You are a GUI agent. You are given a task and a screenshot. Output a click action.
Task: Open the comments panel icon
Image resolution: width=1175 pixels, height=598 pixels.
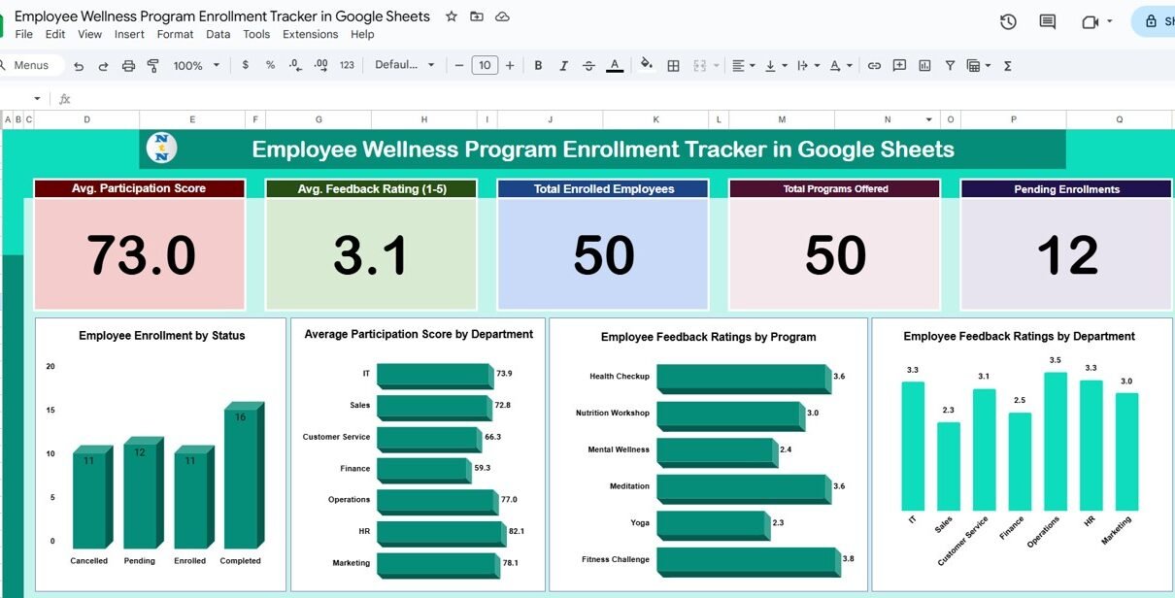pyautogui.click(x=1047, y=21)
